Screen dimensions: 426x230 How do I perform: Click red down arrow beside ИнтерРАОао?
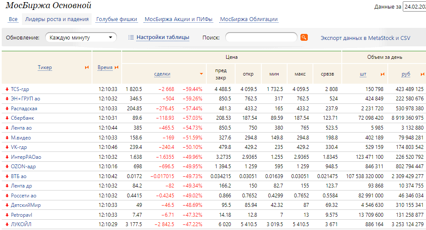point(7,157)
